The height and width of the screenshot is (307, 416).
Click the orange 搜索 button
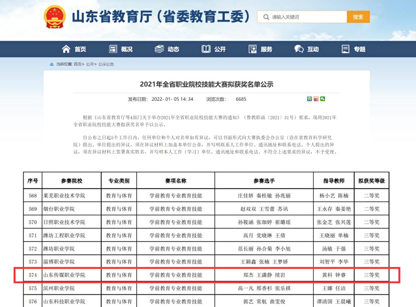[358, 17]
